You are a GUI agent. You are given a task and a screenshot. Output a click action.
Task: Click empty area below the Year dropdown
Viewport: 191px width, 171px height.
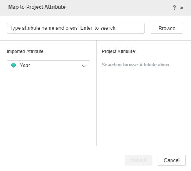click(x=48, y=108)
